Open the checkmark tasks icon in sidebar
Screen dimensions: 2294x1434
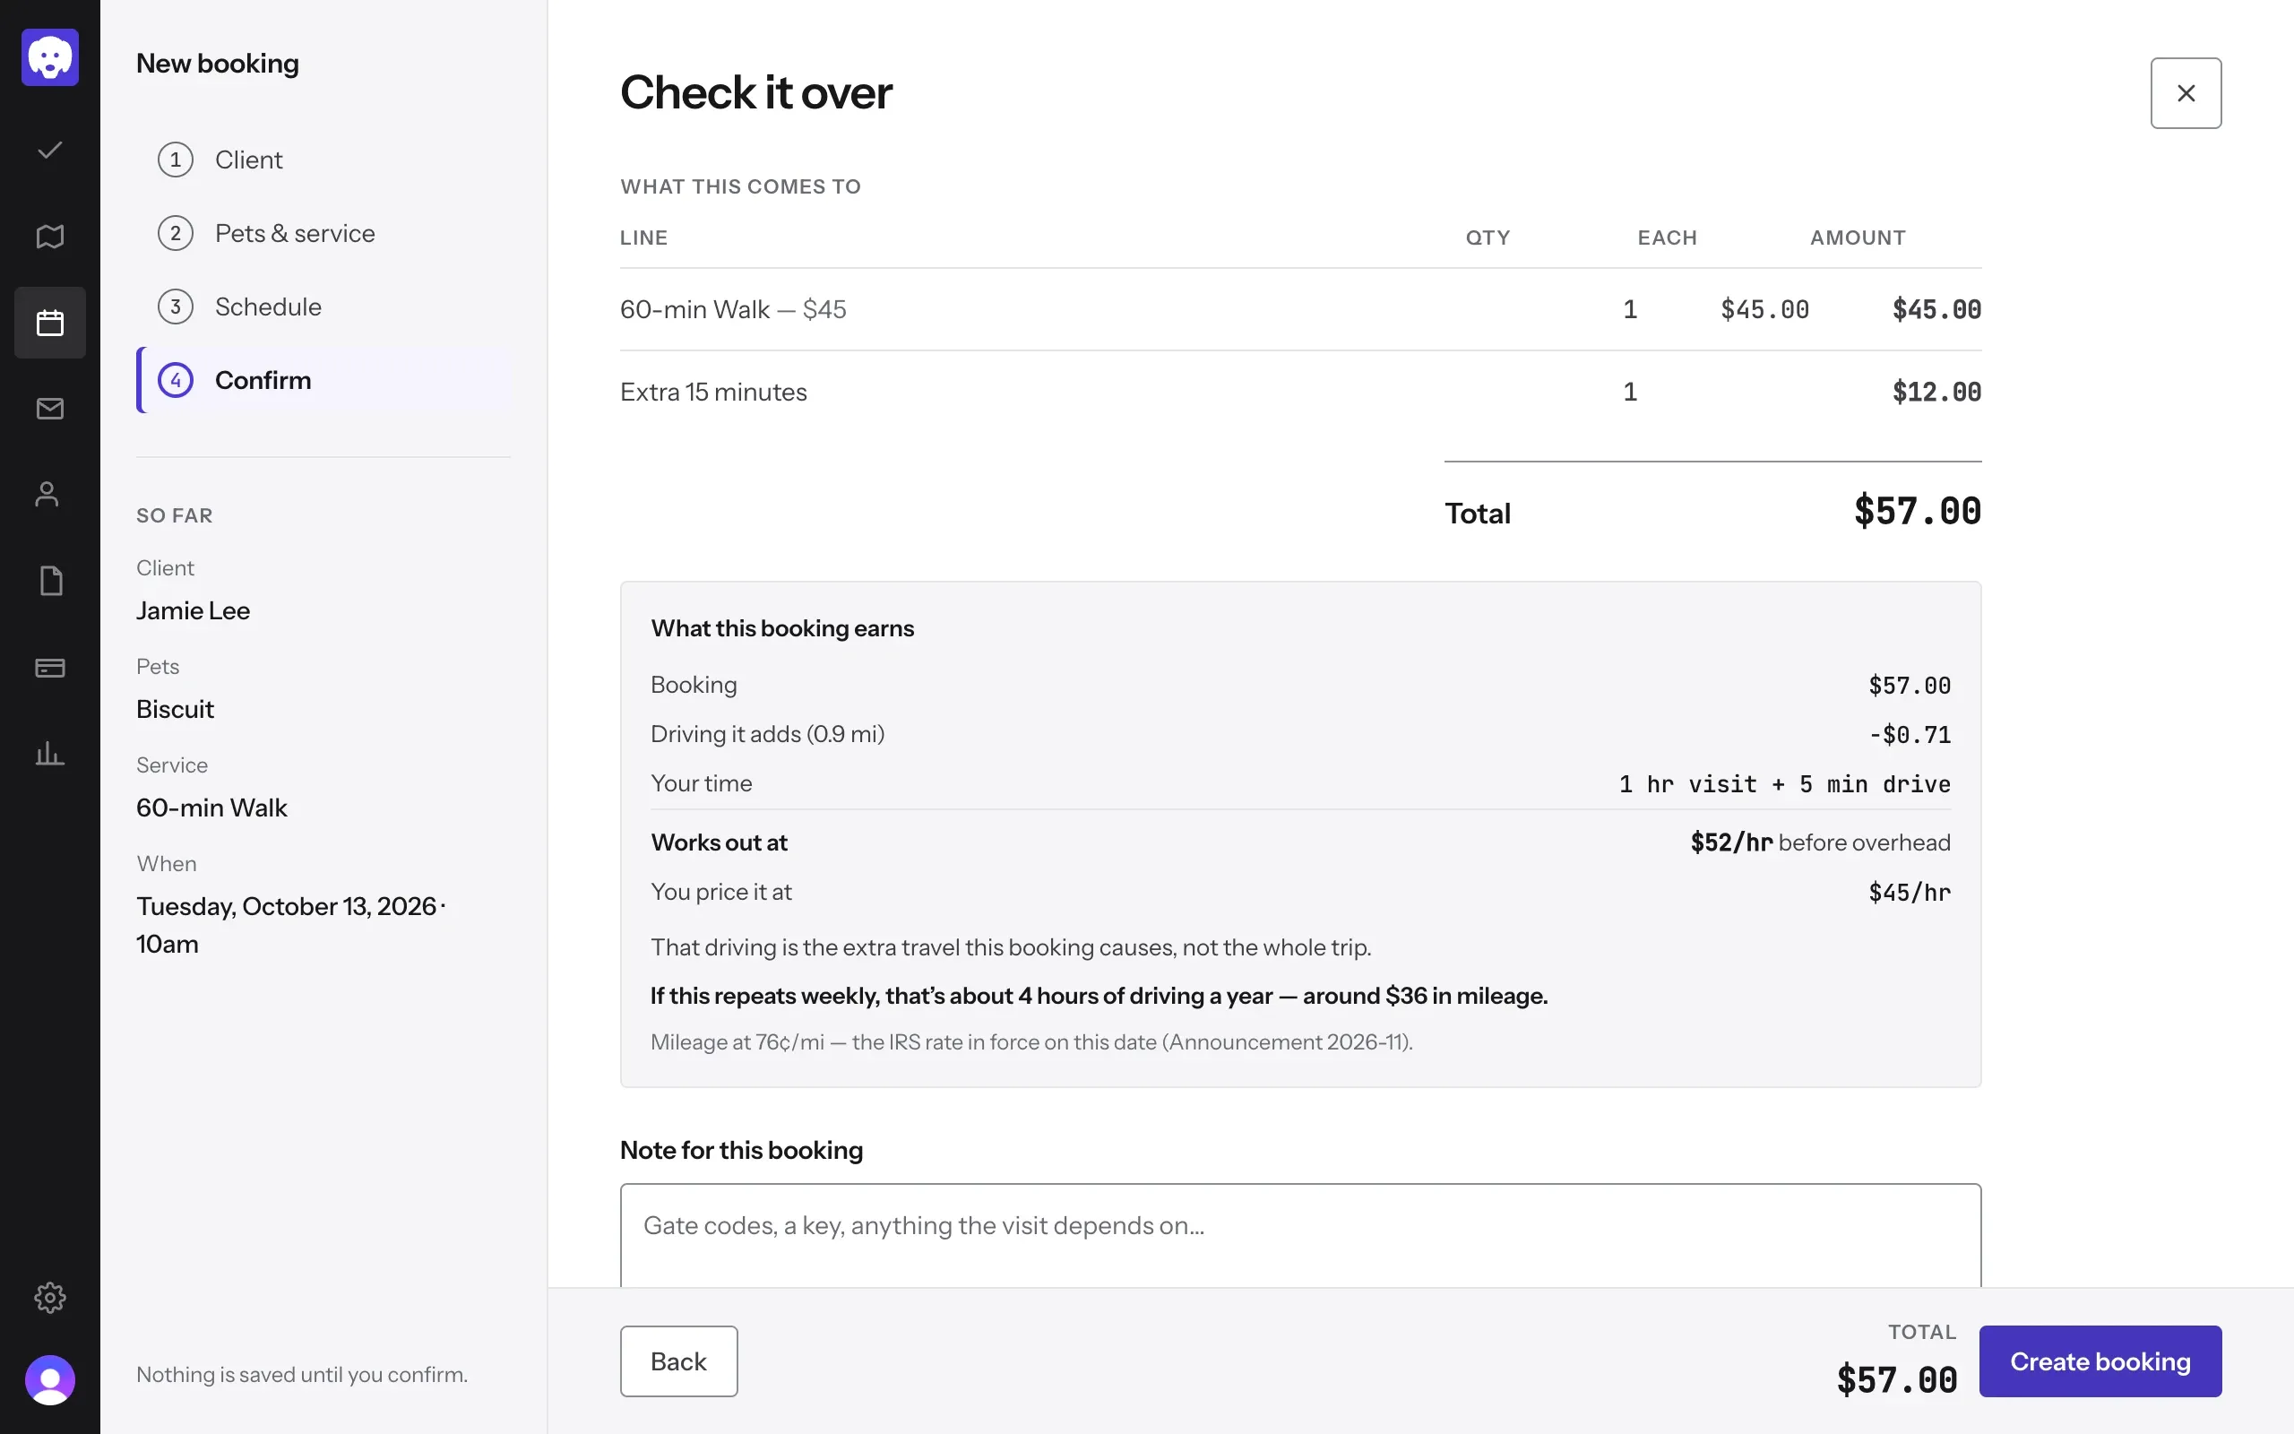[50, 150]
